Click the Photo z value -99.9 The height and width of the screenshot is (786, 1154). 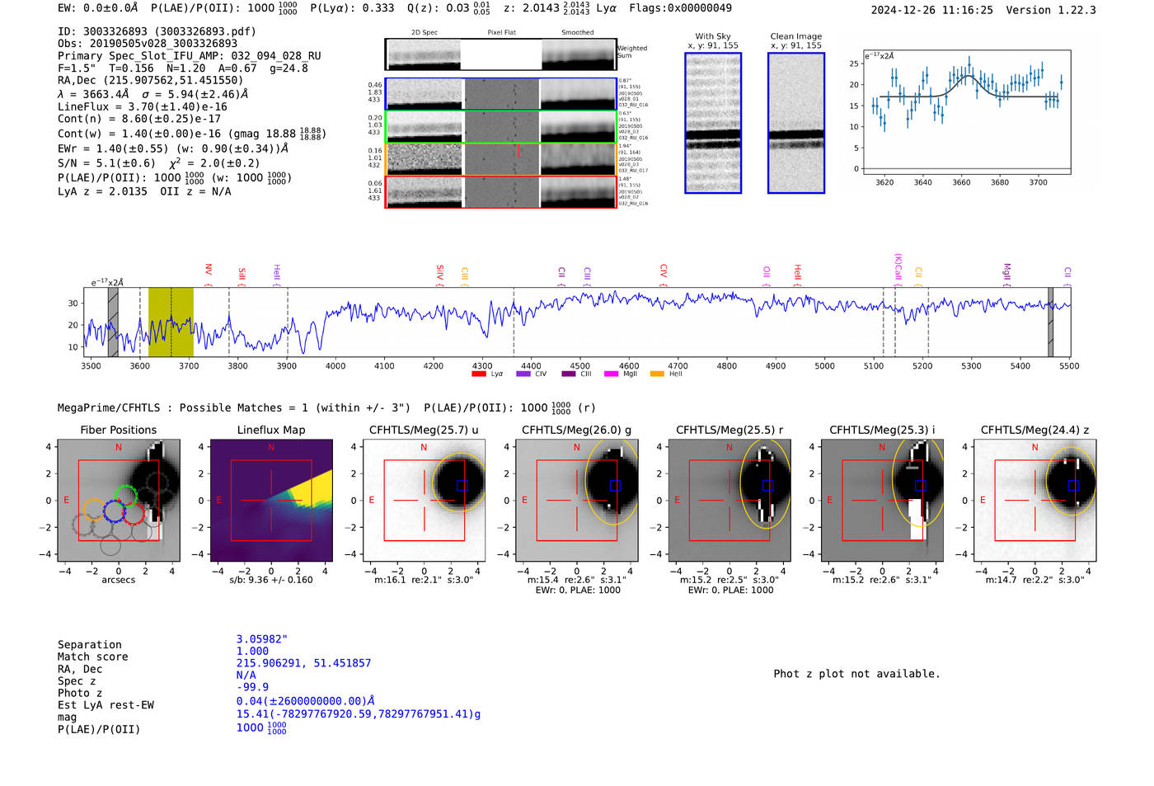click(x=252, y=687)
